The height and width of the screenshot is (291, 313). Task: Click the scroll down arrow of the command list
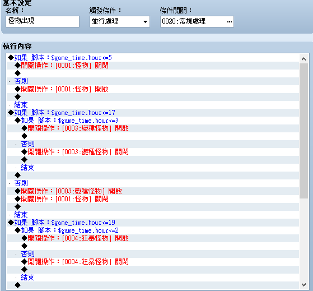pos(303,284)
